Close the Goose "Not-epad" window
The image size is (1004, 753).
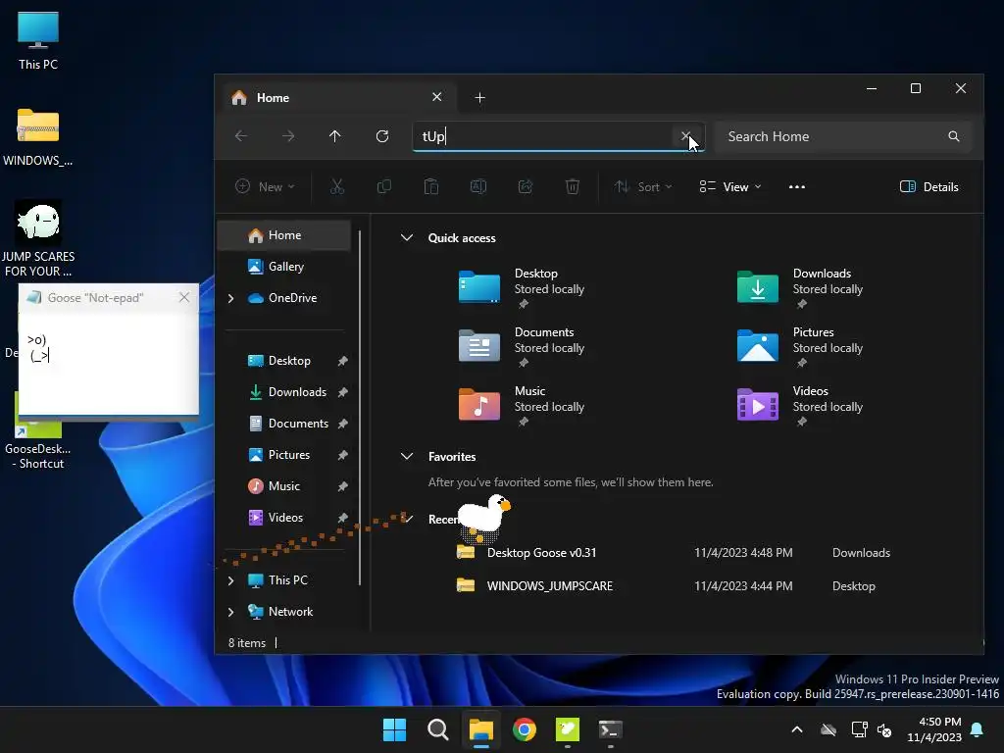point(184,297)
